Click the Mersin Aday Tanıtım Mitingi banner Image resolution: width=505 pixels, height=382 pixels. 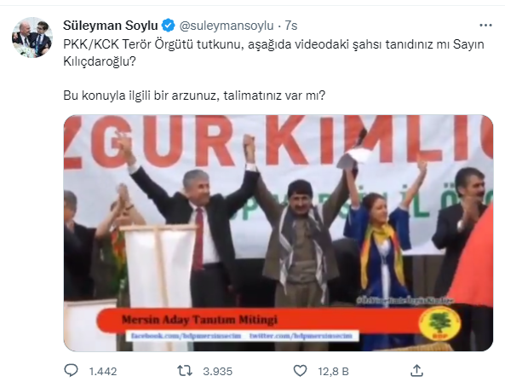pos(199,320)
